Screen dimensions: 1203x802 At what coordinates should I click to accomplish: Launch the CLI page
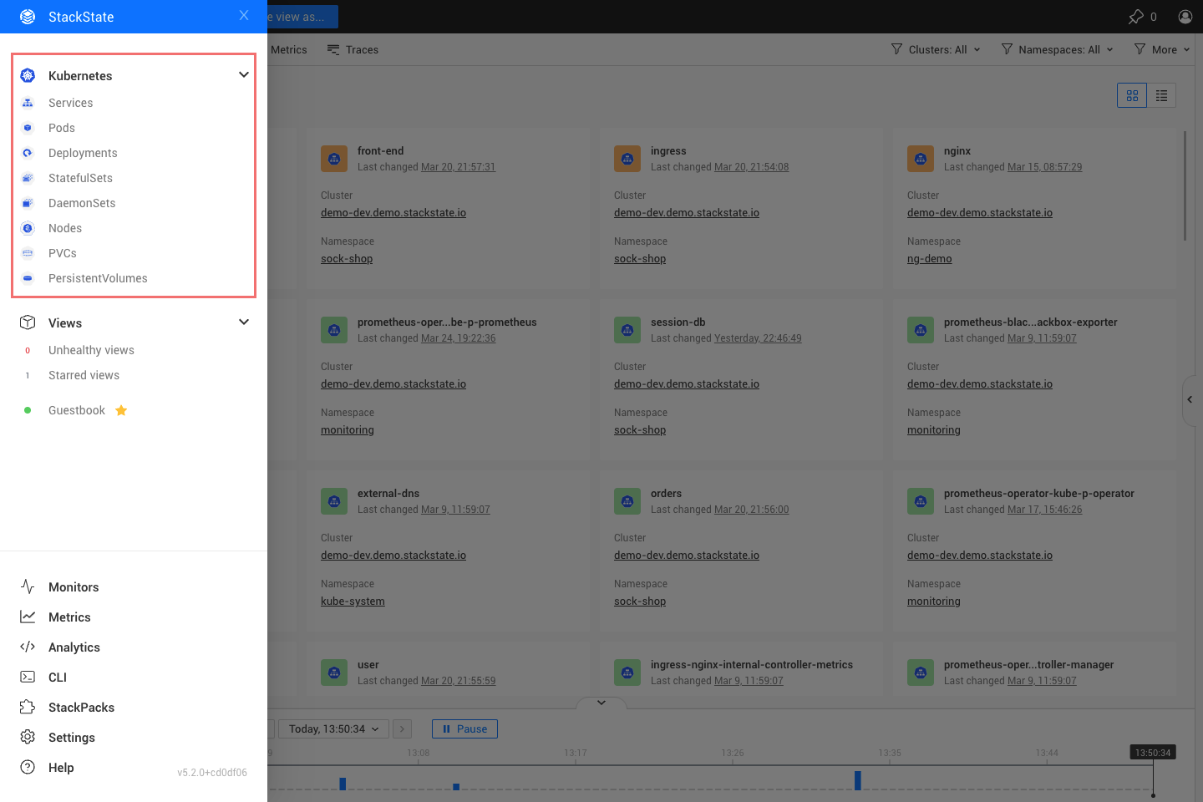coord(57,678)
